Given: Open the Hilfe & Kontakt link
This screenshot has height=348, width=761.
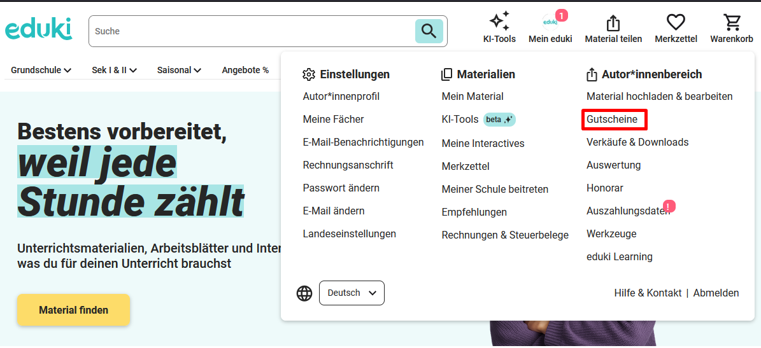Looking at the screenshot, I should tap(648, 293).
